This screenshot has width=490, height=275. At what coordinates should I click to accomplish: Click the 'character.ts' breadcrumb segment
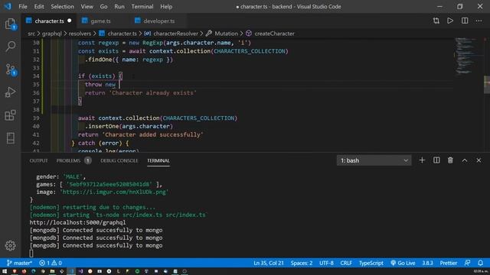pyautogui.click(x=122, y=34)
